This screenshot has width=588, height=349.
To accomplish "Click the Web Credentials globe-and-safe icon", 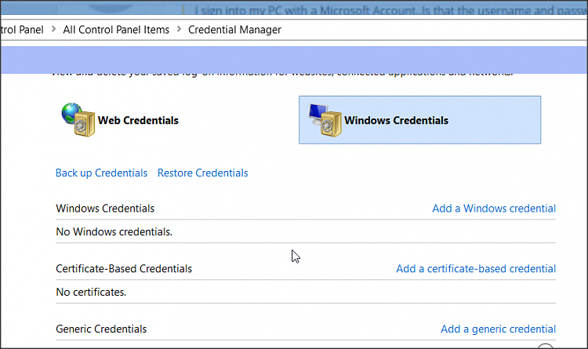I will coord(78,120).
